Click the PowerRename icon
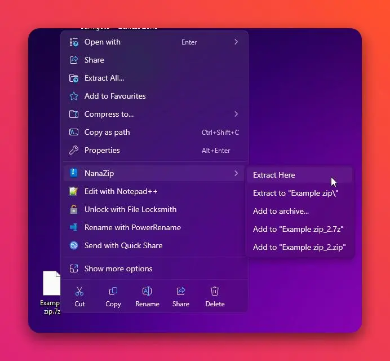 [74, 227]
